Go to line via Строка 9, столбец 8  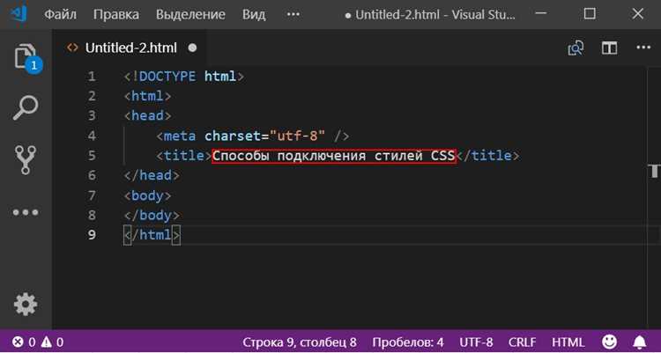300,342
